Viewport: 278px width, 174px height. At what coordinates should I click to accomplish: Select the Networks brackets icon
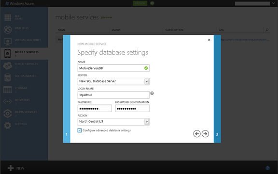coord(8,101)
